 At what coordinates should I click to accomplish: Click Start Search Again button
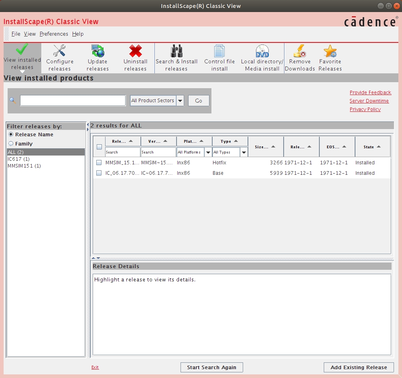(212, 367)
